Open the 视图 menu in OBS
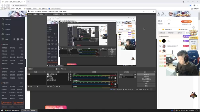The width and height of the screenshot is (200, 112). click(41, 14)
